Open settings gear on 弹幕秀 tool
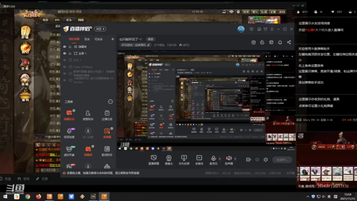 click(93, 147)
